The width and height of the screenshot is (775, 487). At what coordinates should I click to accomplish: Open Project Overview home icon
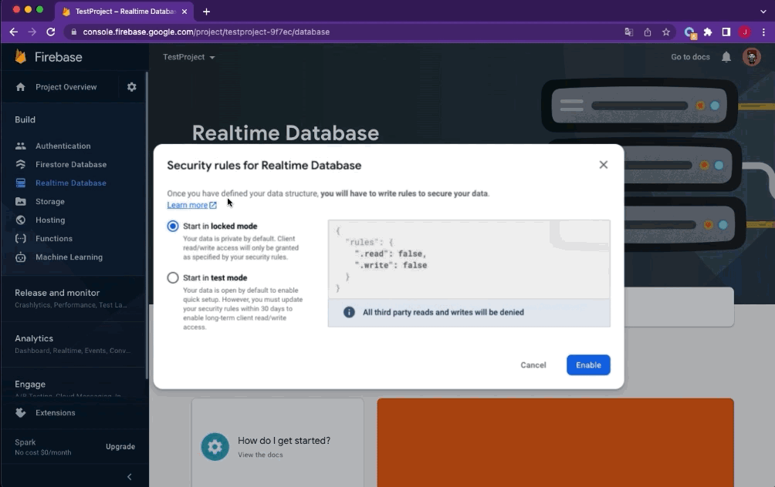[x=20, y=87]
